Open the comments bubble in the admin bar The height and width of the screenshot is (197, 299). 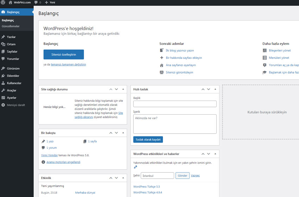click(x=36, y=2)
